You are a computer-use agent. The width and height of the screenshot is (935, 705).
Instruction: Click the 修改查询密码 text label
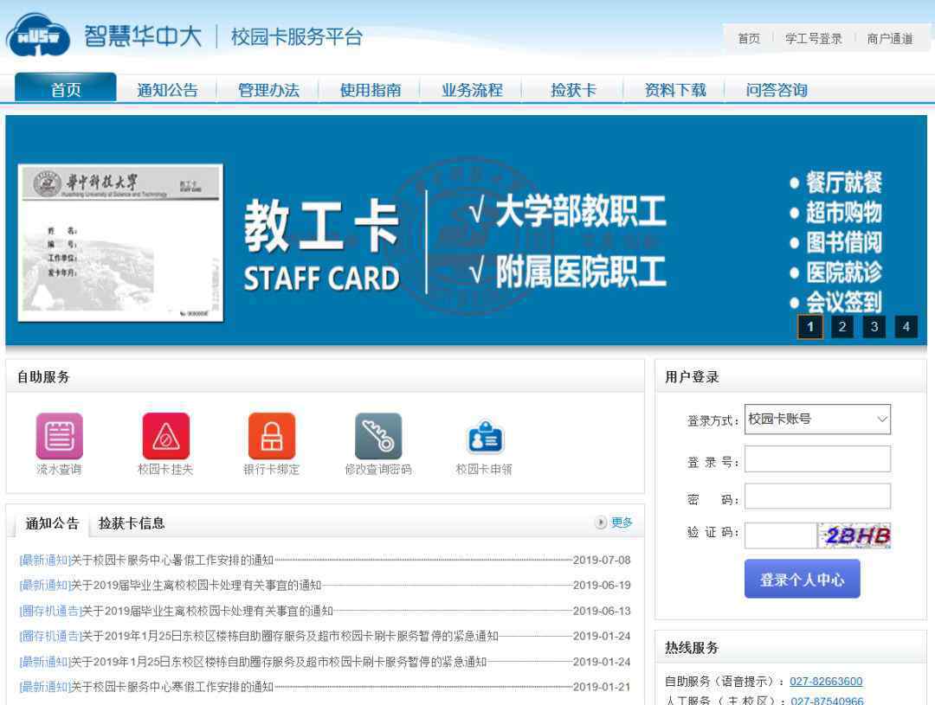click(x=378, y=470)
